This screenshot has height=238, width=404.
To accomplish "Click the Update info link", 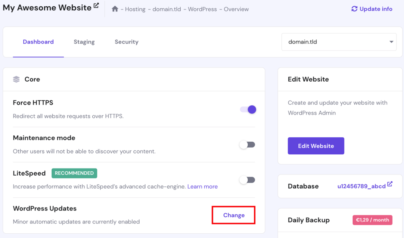I will pyautogui.click(x=375, y=9).
